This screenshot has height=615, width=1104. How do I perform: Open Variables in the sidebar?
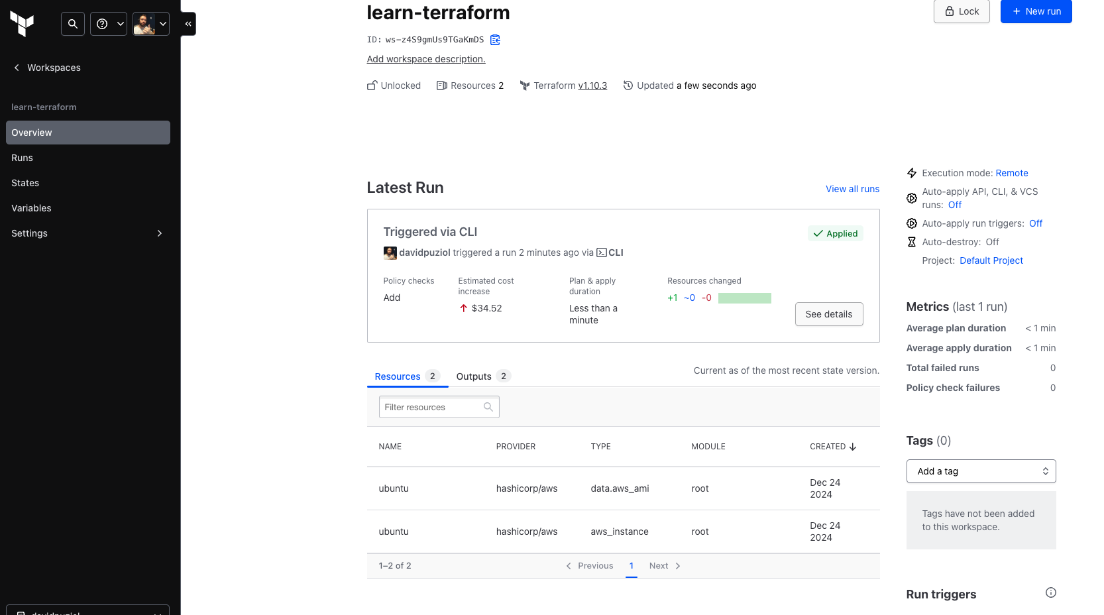coord(31,208)
